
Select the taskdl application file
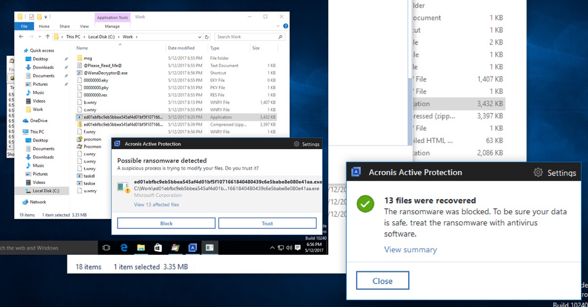pyautogui.click(x=85, y=176)
